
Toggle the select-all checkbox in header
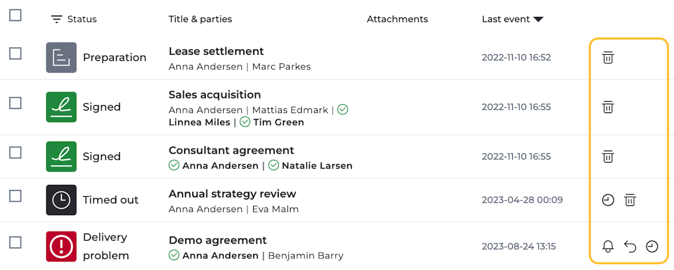pos(15,15)
